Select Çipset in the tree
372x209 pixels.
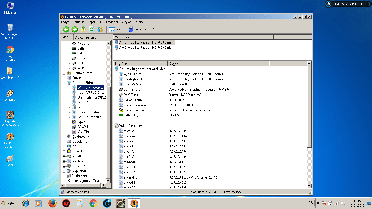coord(82,58)
